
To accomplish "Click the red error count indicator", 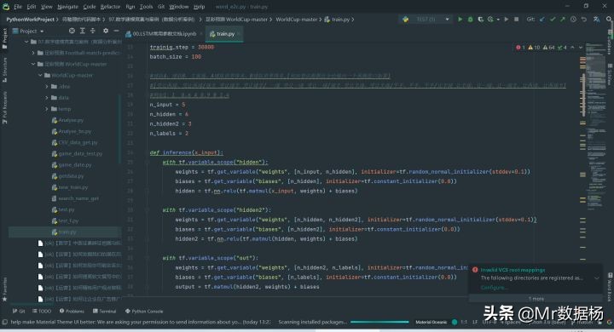I will tap(520, 48).
